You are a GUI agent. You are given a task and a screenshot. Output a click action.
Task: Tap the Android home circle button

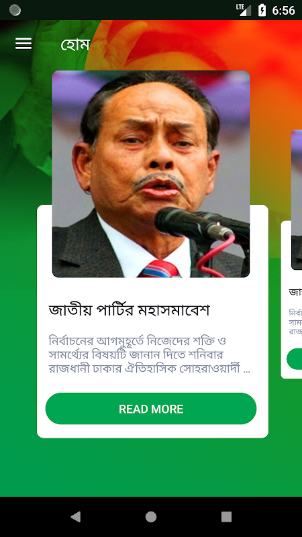pos(151,517)
